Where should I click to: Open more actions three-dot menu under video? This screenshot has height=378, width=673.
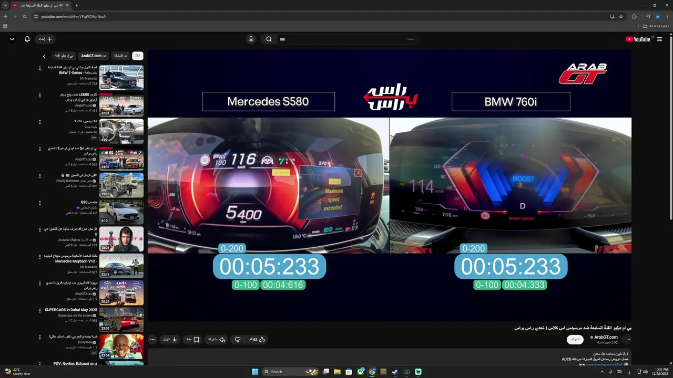click(152, 340)
